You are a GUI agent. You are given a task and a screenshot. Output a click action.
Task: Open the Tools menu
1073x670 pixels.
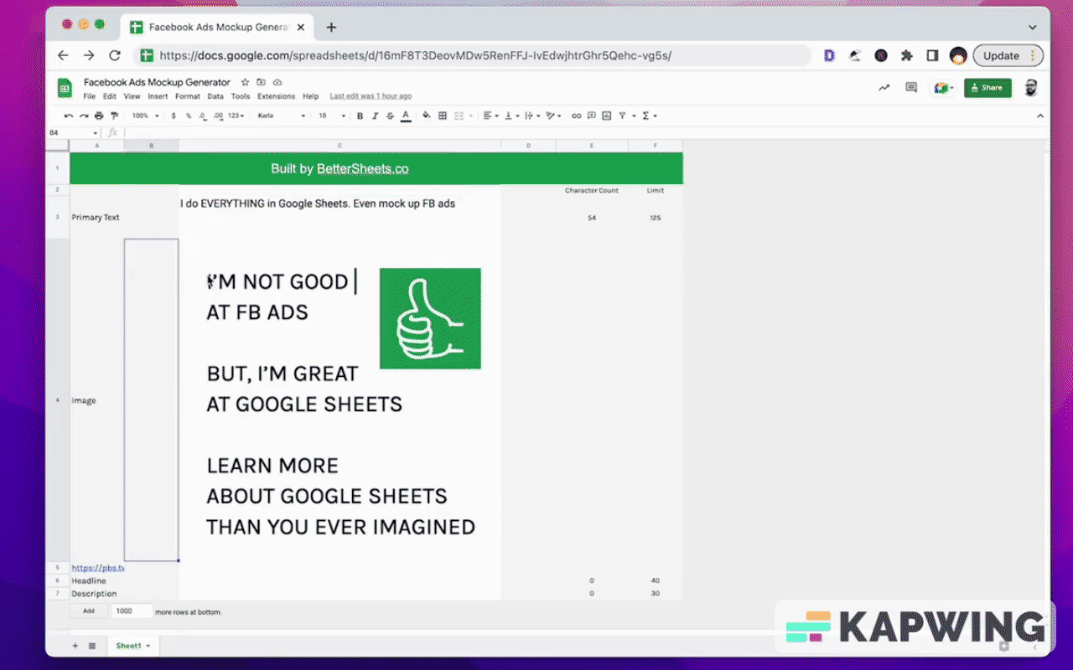tap(241, 96)
